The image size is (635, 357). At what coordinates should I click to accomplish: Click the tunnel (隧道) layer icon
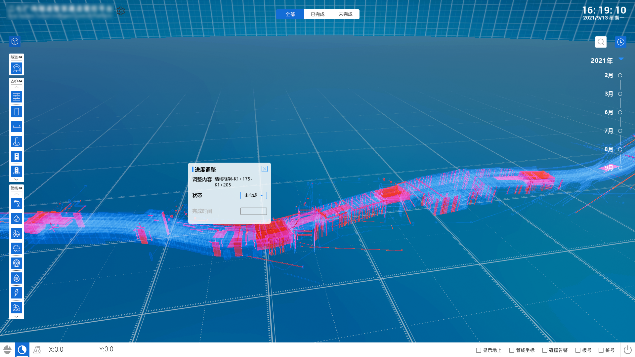16,67
